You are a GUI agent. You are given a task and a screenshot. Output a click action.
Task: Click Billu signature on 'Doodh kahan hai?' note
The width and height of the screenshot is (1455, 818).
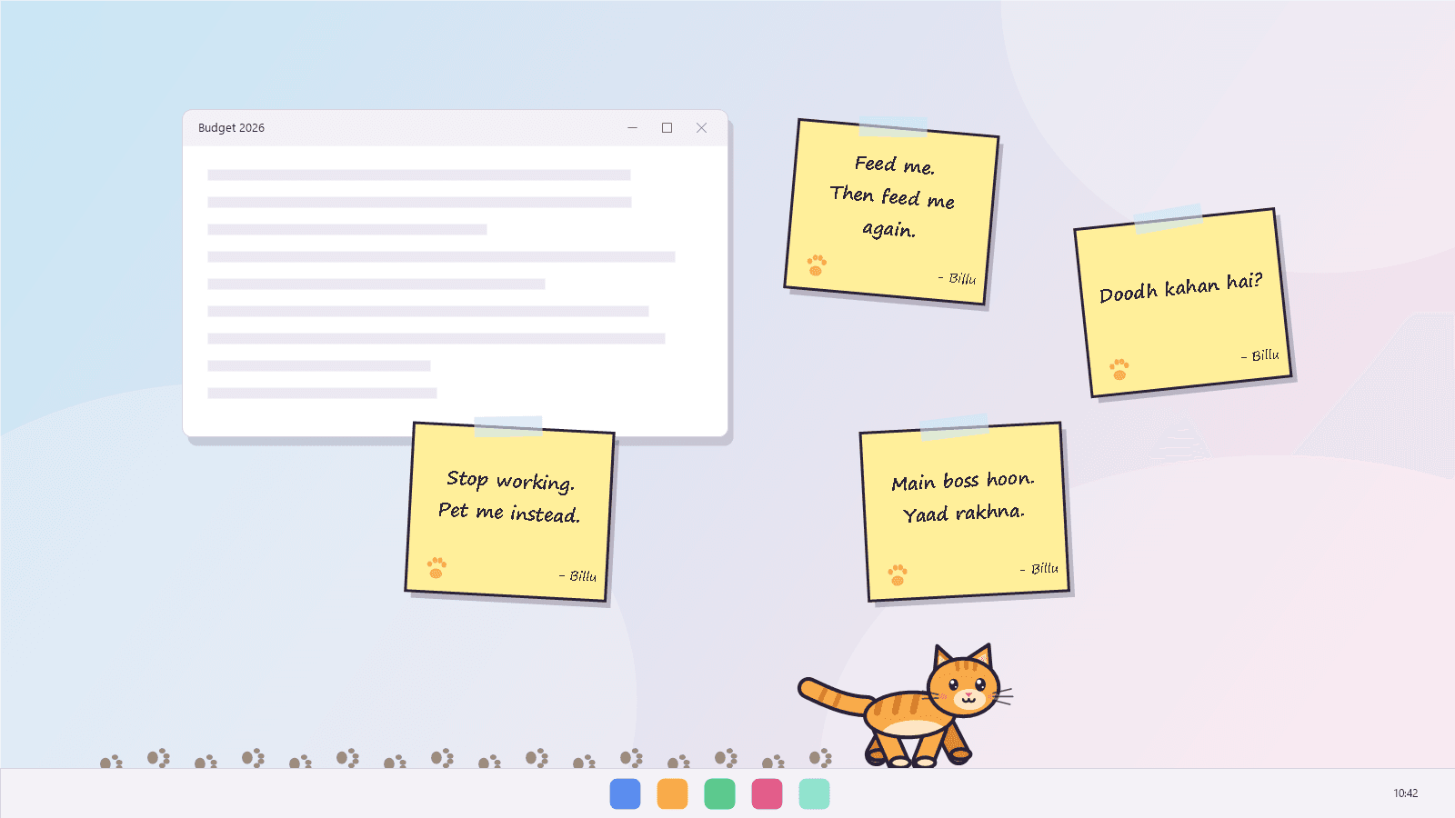click(1259, 355)
